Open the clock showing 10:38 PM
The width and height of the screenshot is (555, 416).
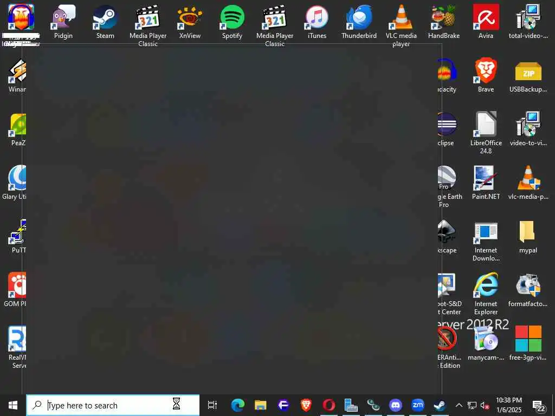click(x=508, y=405)
